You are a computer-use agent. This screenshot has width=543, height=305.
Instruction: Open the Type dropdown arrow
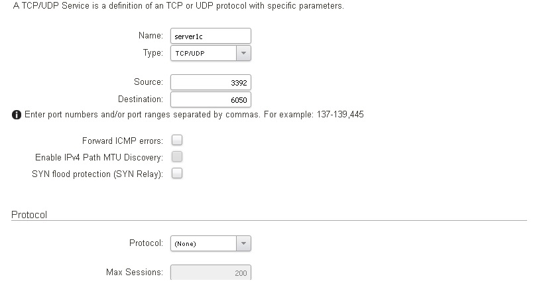pos(243,53)
